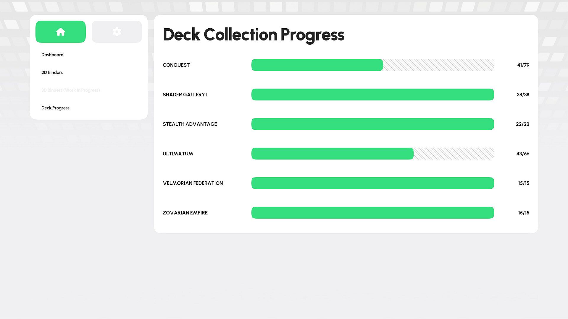Select the STEALTH ADVANTAGE deck label
Viewport: 568px width, 319px height.
(x=190, y=124)
